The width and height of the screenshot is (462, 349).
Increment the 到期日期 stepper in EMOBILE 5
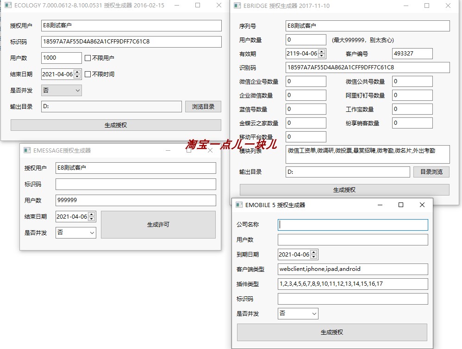314,252
